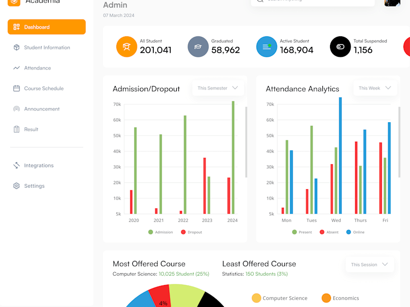Click the '150 Students (3%)' text
This screenshot has height=307, width=410.
tap(266, 274)
